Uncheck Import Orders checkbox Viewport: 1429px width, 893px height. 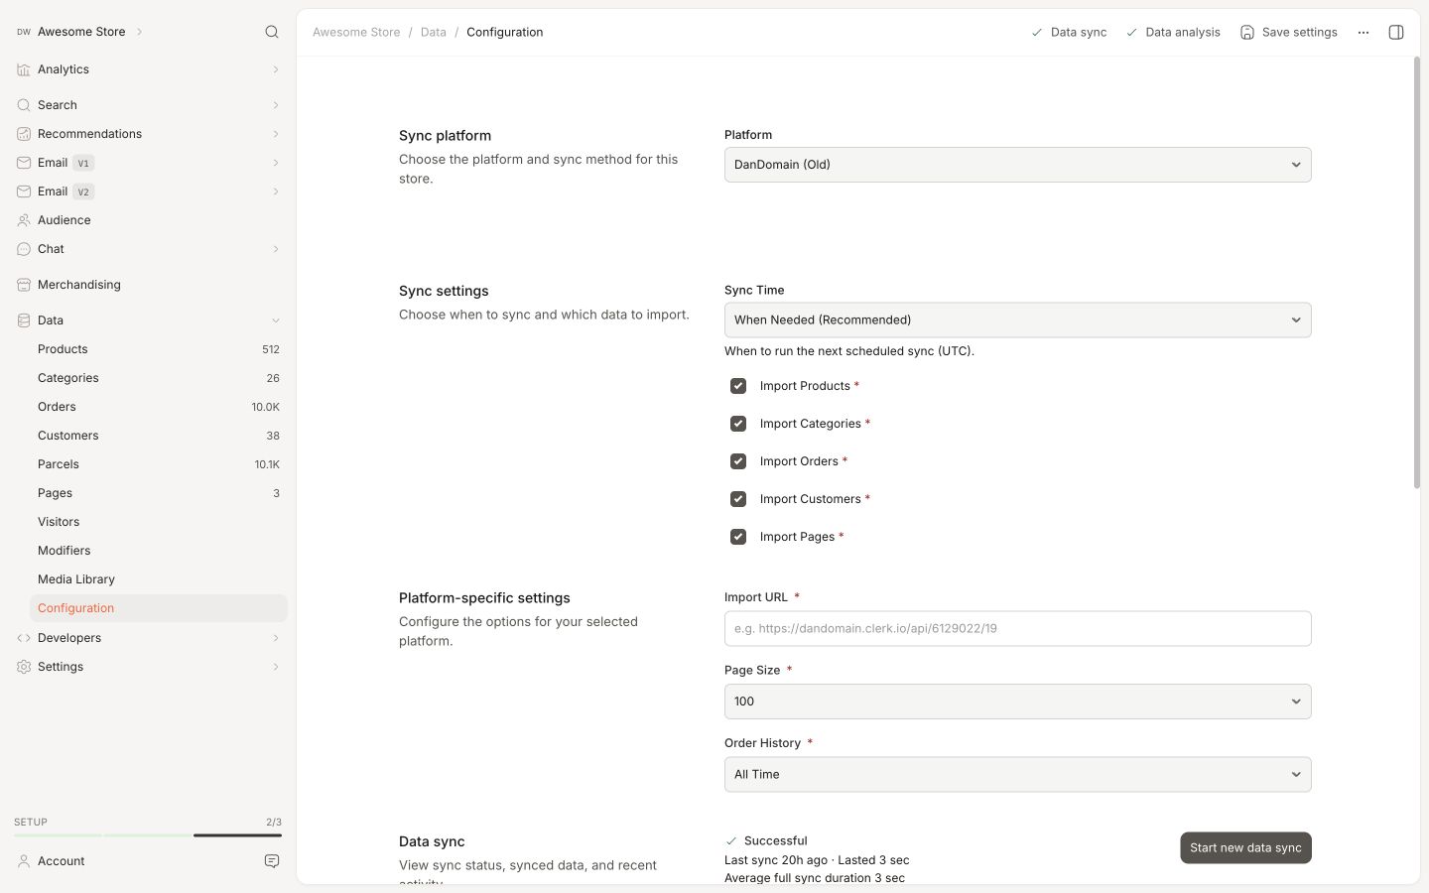pos(738,461)
